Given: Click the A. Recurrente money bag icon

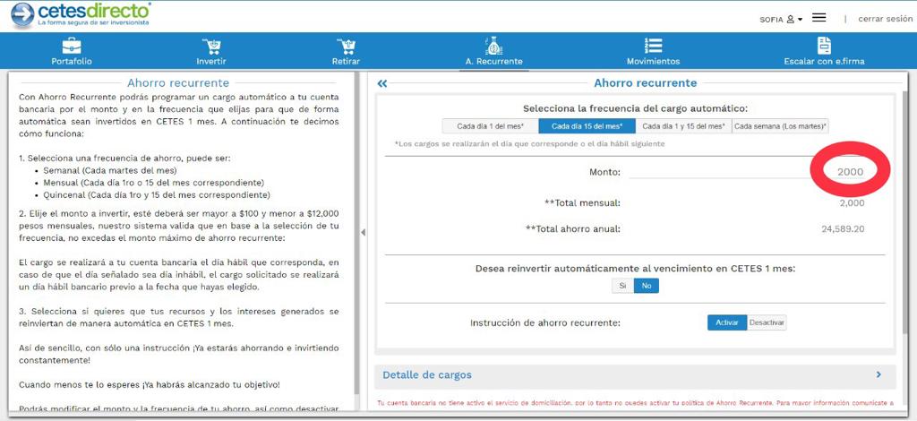Looking at the screenshot, I should [x=494, y=46].
